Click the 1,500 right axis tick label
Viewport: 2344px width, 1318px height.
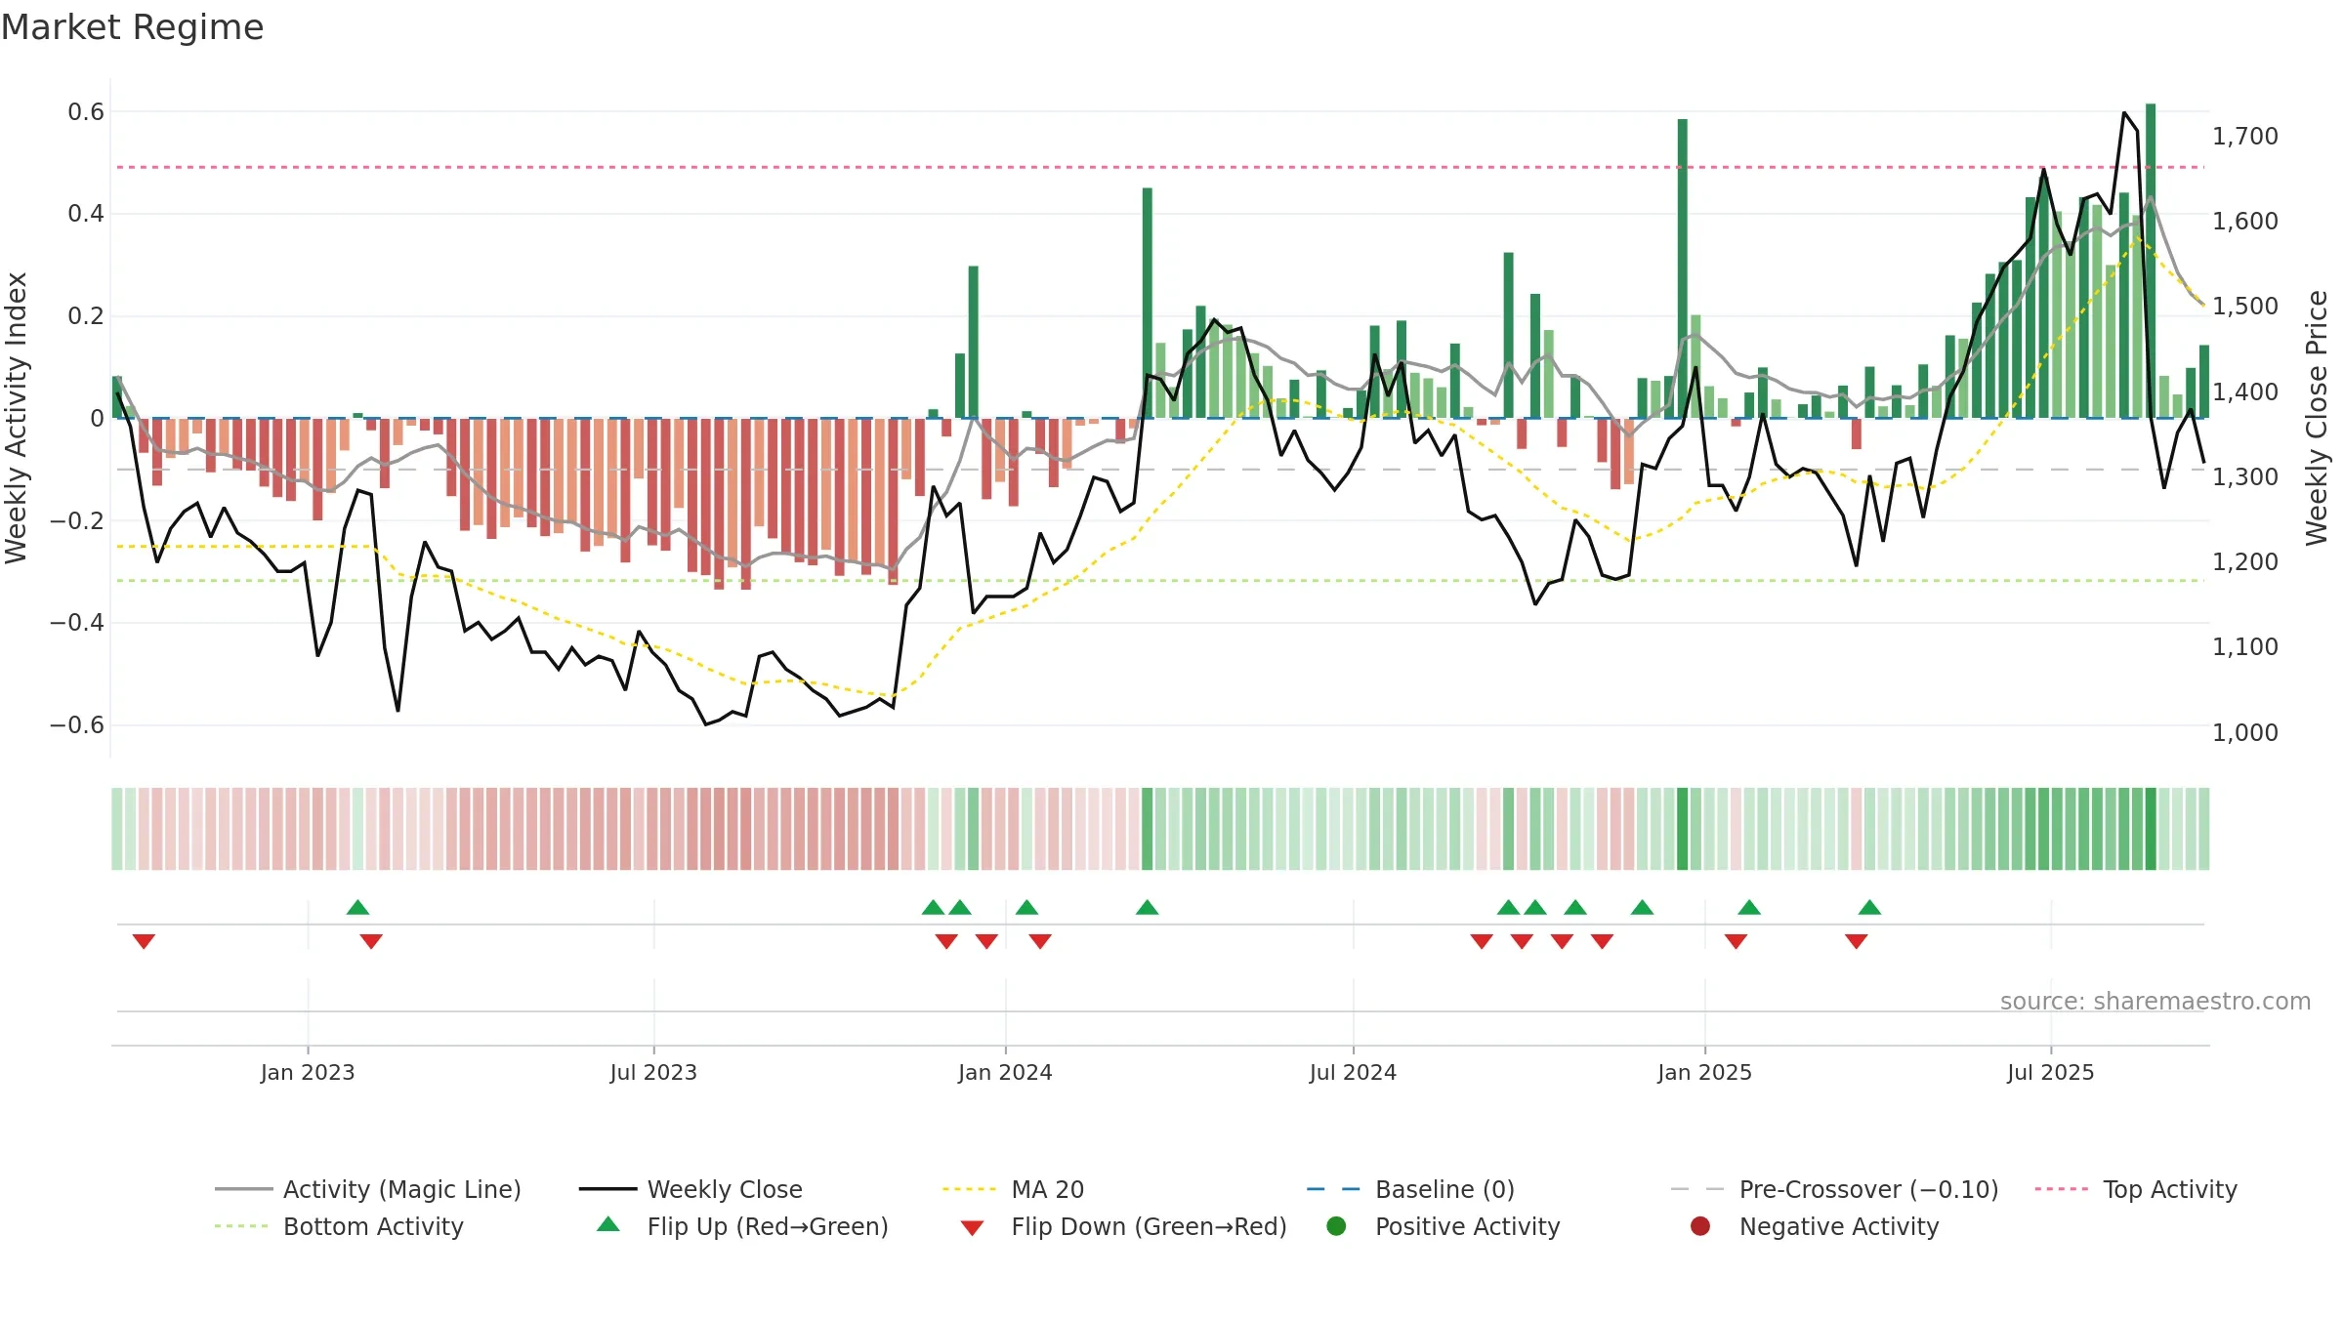click(2245, 307)
